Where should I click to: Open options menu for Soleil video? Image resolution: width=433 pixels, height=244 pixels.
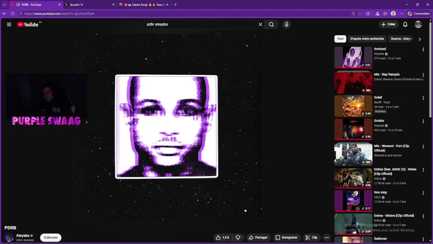[x=423, y=98]
